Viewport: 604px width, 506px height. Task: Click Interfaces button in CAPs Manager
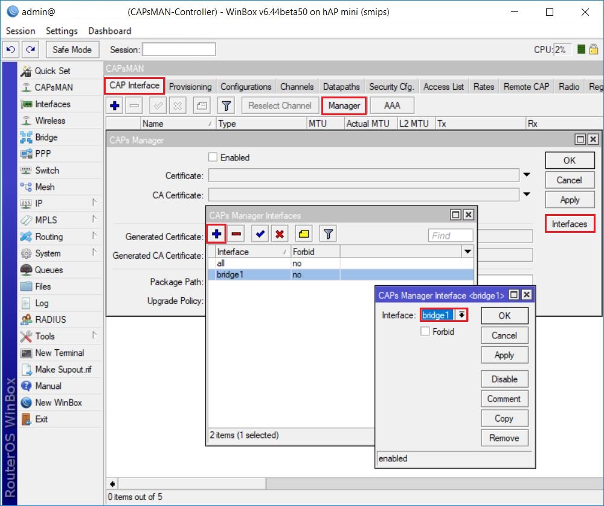[x=570, y=224]
